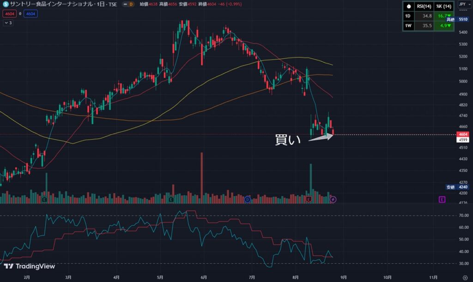473x282 pixels.
Task: Click the %K (14) table header
Action: pyautogui.click(x=444, y=6)
